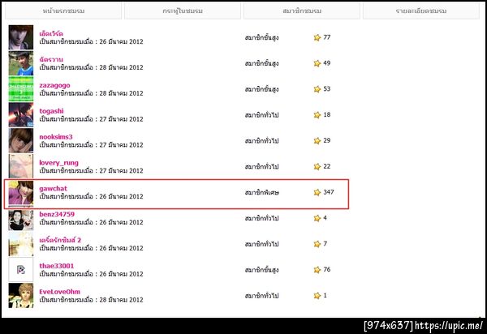Click the gawchat username link
Image resolution: width=487 pixels, height=334 pixels.
tap(53, 189)
